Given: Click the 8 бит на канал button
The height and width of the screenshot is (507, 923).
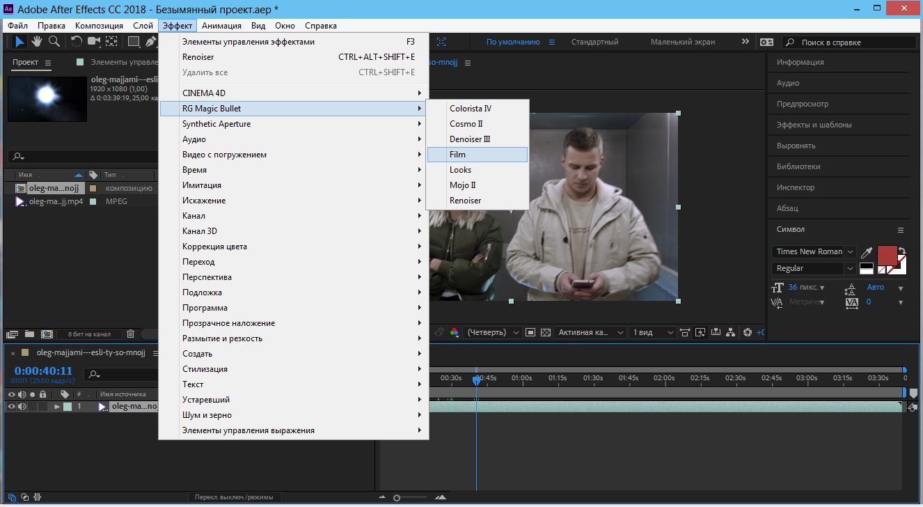Looking at the screenshot, I should click(x=89, y=334).
